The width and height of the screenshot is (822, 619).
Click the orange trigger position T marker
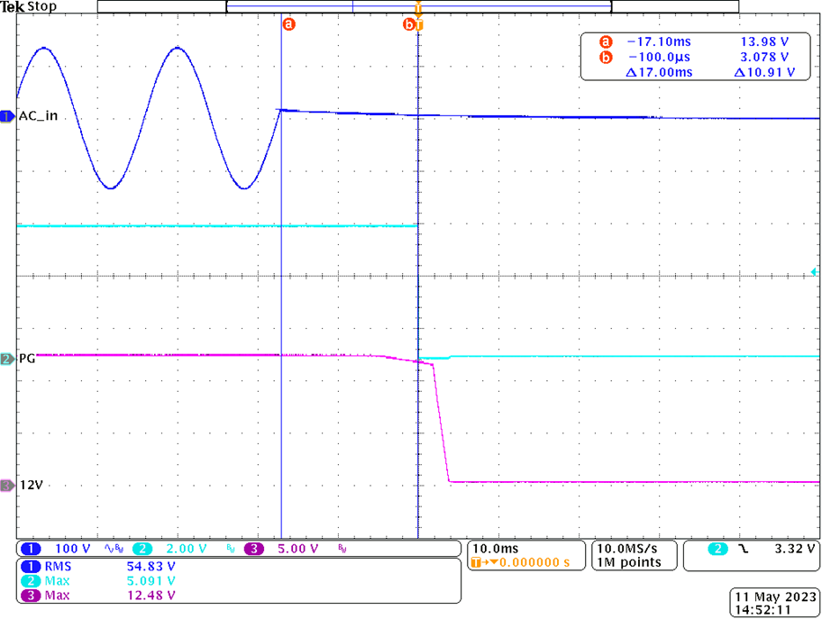pos(419,24)
